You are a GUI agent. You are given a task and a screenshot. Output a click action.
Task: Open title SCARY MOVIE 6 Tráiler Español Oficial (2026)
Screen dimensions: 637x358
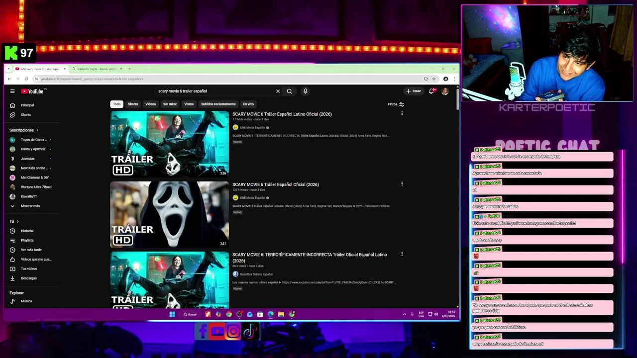click(x=275, y=184)
